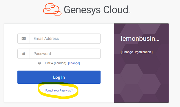Click the lemonbusin... organization name
The height and width of the screenshot is (107, 180).
[x=140, y=39]
